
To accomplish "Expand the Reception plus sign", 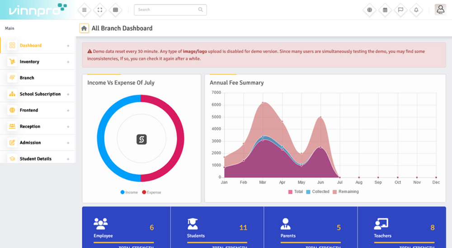I will coord(68,127).
